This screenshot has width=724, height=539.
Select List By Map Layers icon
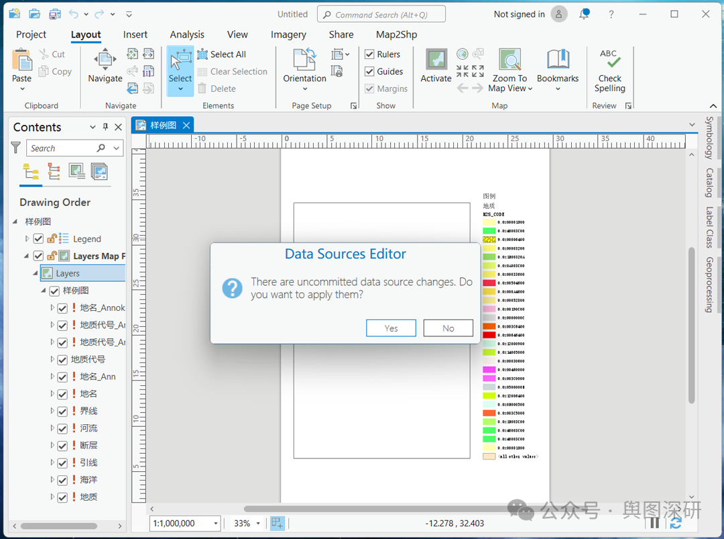pyautogui.click(x=99, y=172)
